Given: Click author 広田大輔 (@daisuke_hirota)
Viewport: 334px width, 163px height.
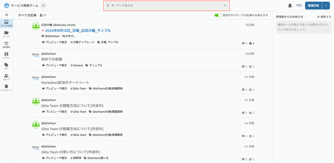Looking at the screenshot, I should pyautogui.click(x=58, y=25).
